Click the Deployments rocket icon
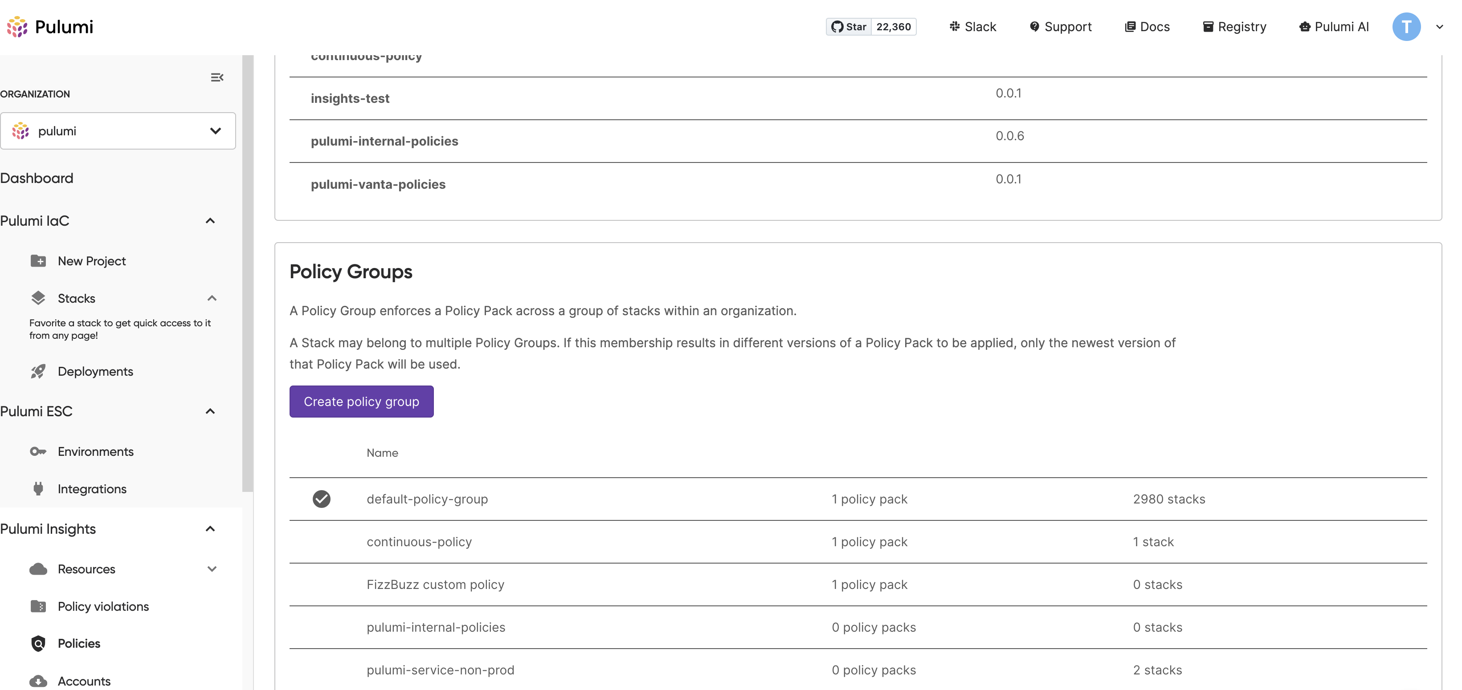The height and width of the screenshot is (690, 1462). [x=38, y=371]
